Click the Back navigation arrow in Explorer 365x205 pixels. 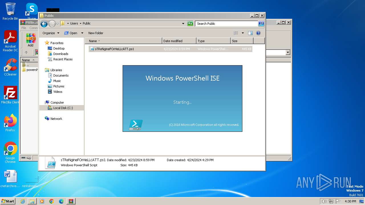44,24
